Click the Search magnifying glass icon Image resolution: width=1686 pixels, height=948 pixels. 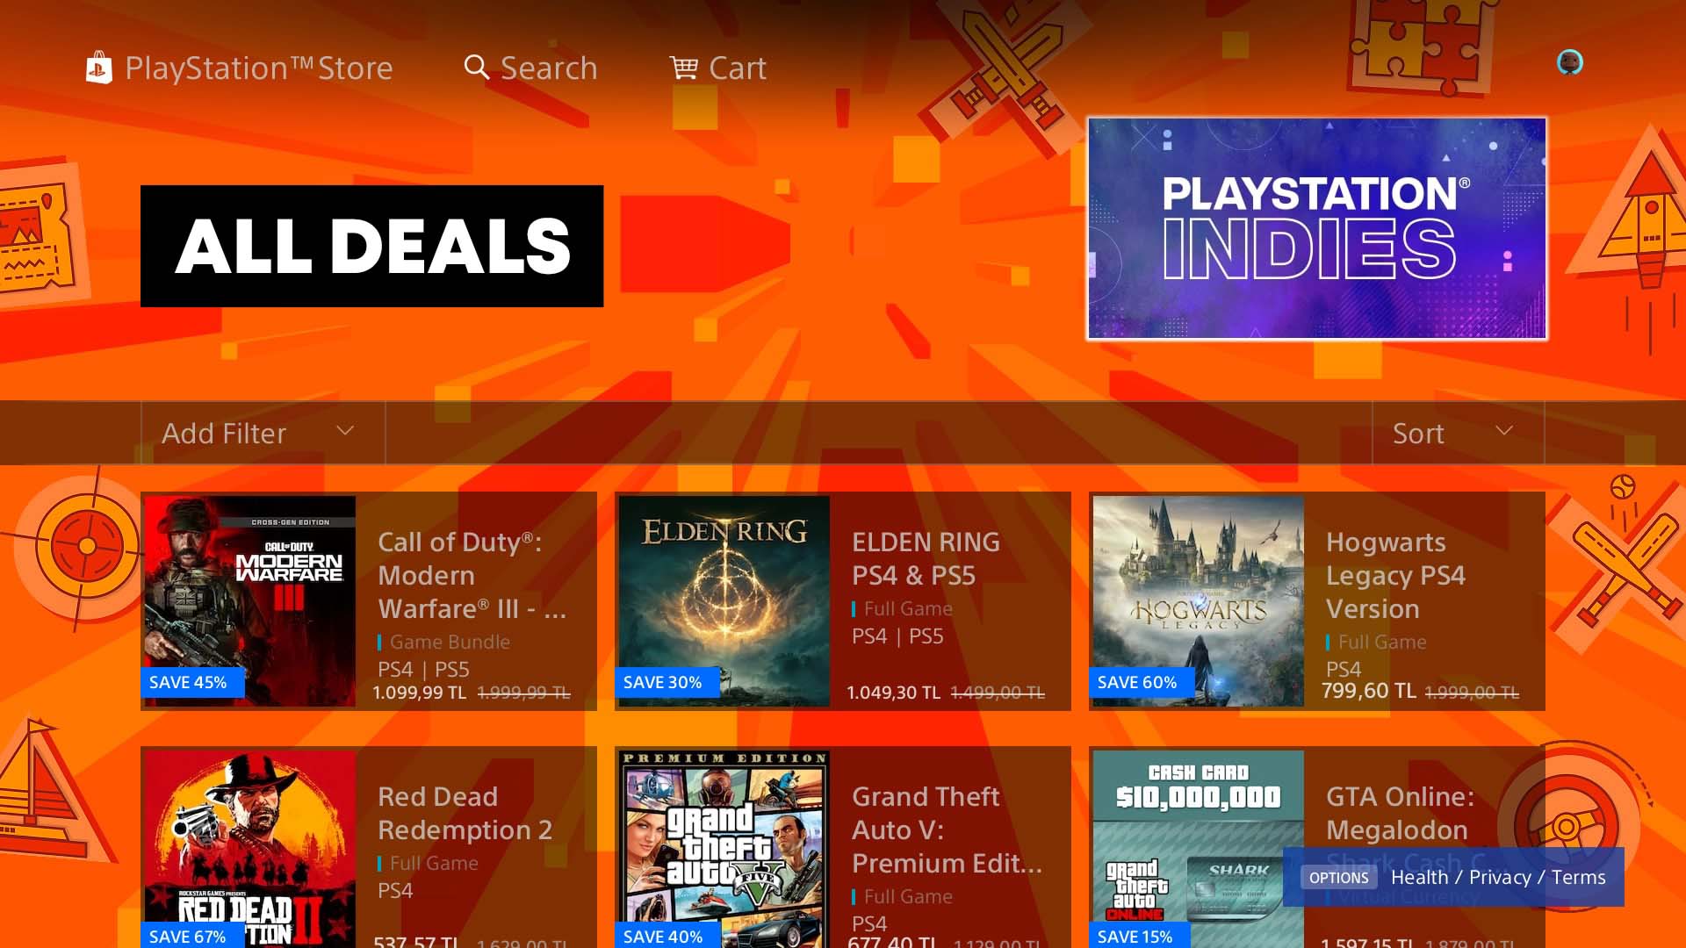(476, 68)
